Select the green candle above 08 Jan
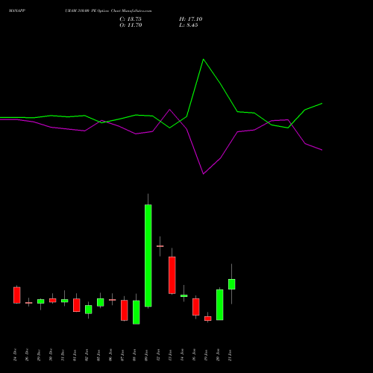 tap(137, 313)
